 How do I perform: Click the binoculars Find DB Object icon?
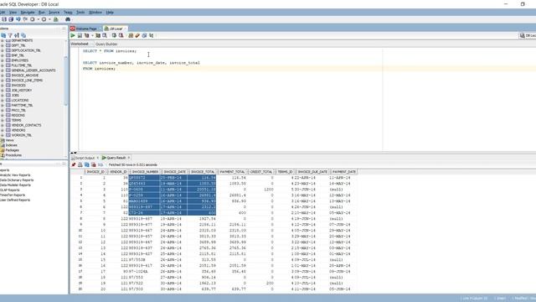68,19
